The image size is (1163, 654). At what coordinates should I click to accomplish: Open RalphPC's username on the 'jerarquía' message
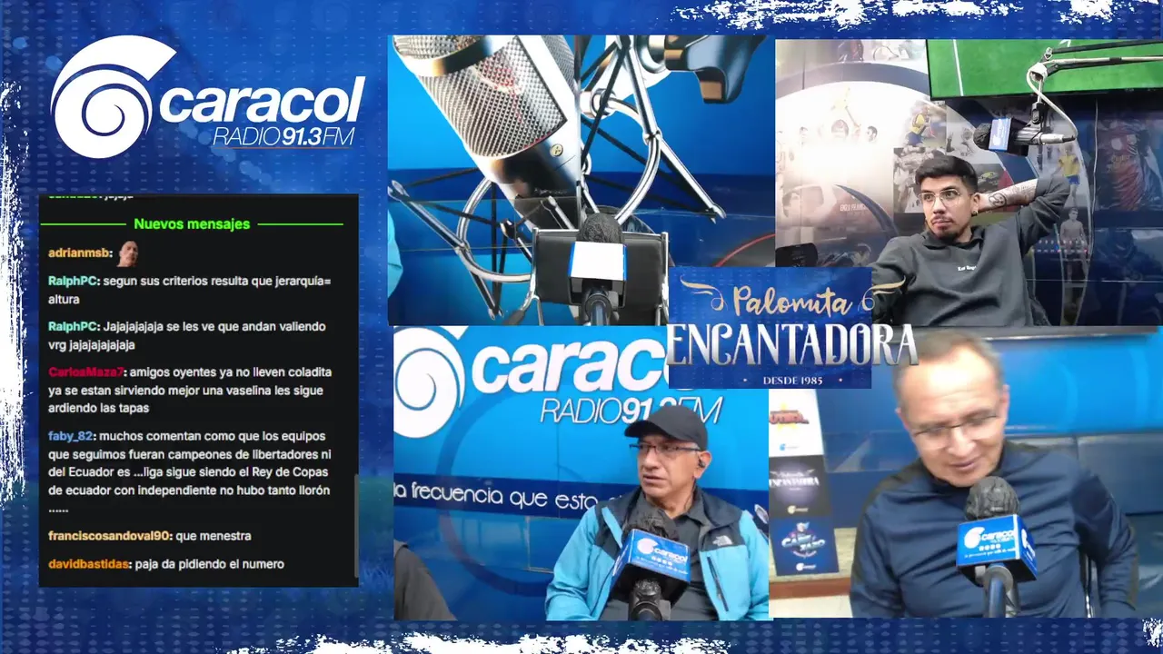72,281
